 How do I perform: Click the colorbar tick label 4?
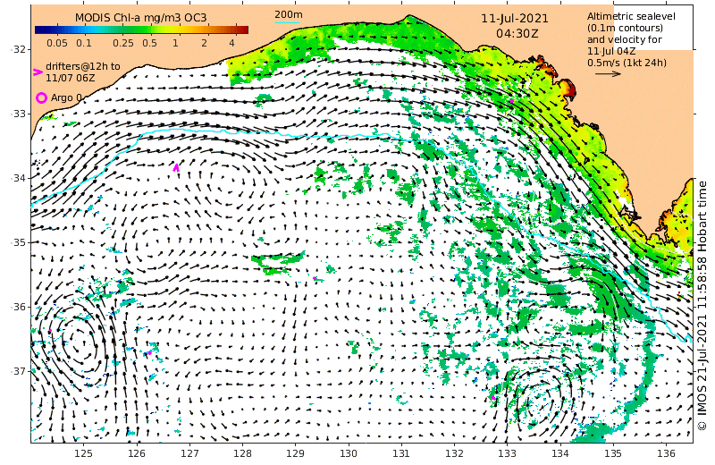231,43
